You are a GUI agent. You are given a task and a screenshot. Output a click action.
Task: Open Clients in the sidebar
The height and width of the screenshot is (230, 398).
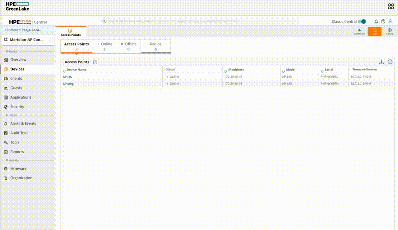[16, 79]
